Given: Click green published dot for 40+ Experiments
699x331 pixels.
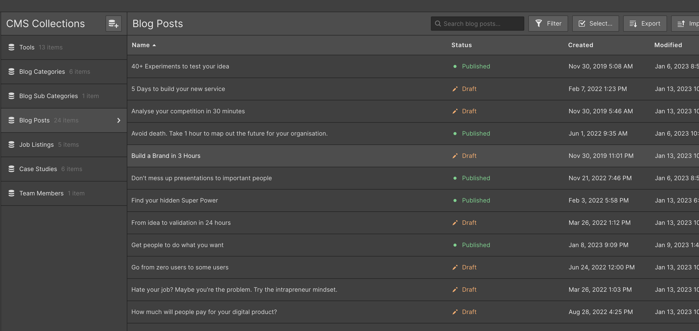Looking at the screenshot, I should [455, 66].
